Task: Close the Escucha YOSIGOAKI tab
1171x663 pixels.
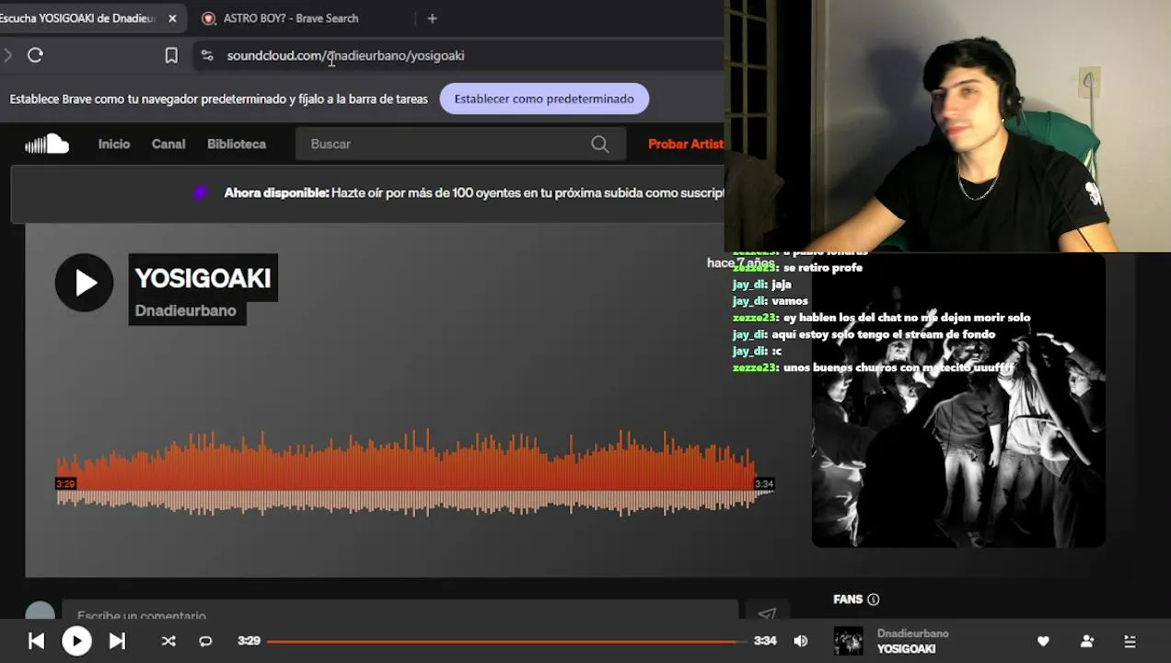Action: pos(172,18)
